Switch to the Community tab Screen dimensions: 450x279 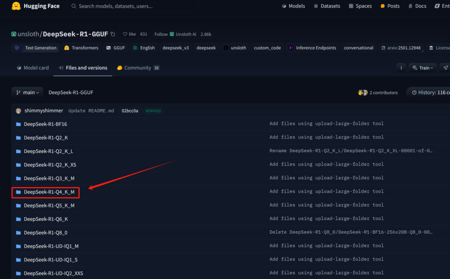[x=138, y=68]
